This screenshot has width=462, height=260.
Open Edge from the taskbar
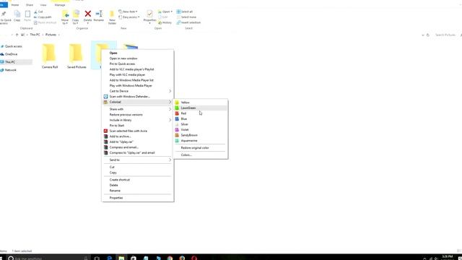tap(109, 258)
